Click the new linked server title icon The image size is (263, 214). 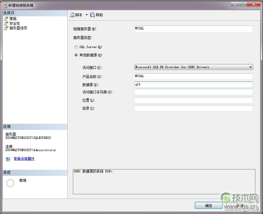pyautogui.click(x=5, y=5)
